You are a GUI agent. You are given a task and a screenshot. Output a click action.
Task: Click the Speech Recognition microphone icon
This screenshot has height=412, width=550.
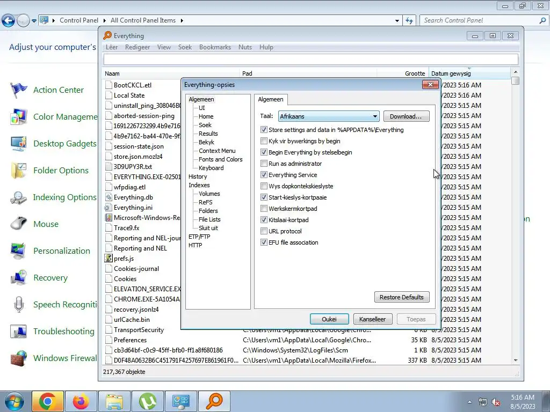(x=18, y=305)
